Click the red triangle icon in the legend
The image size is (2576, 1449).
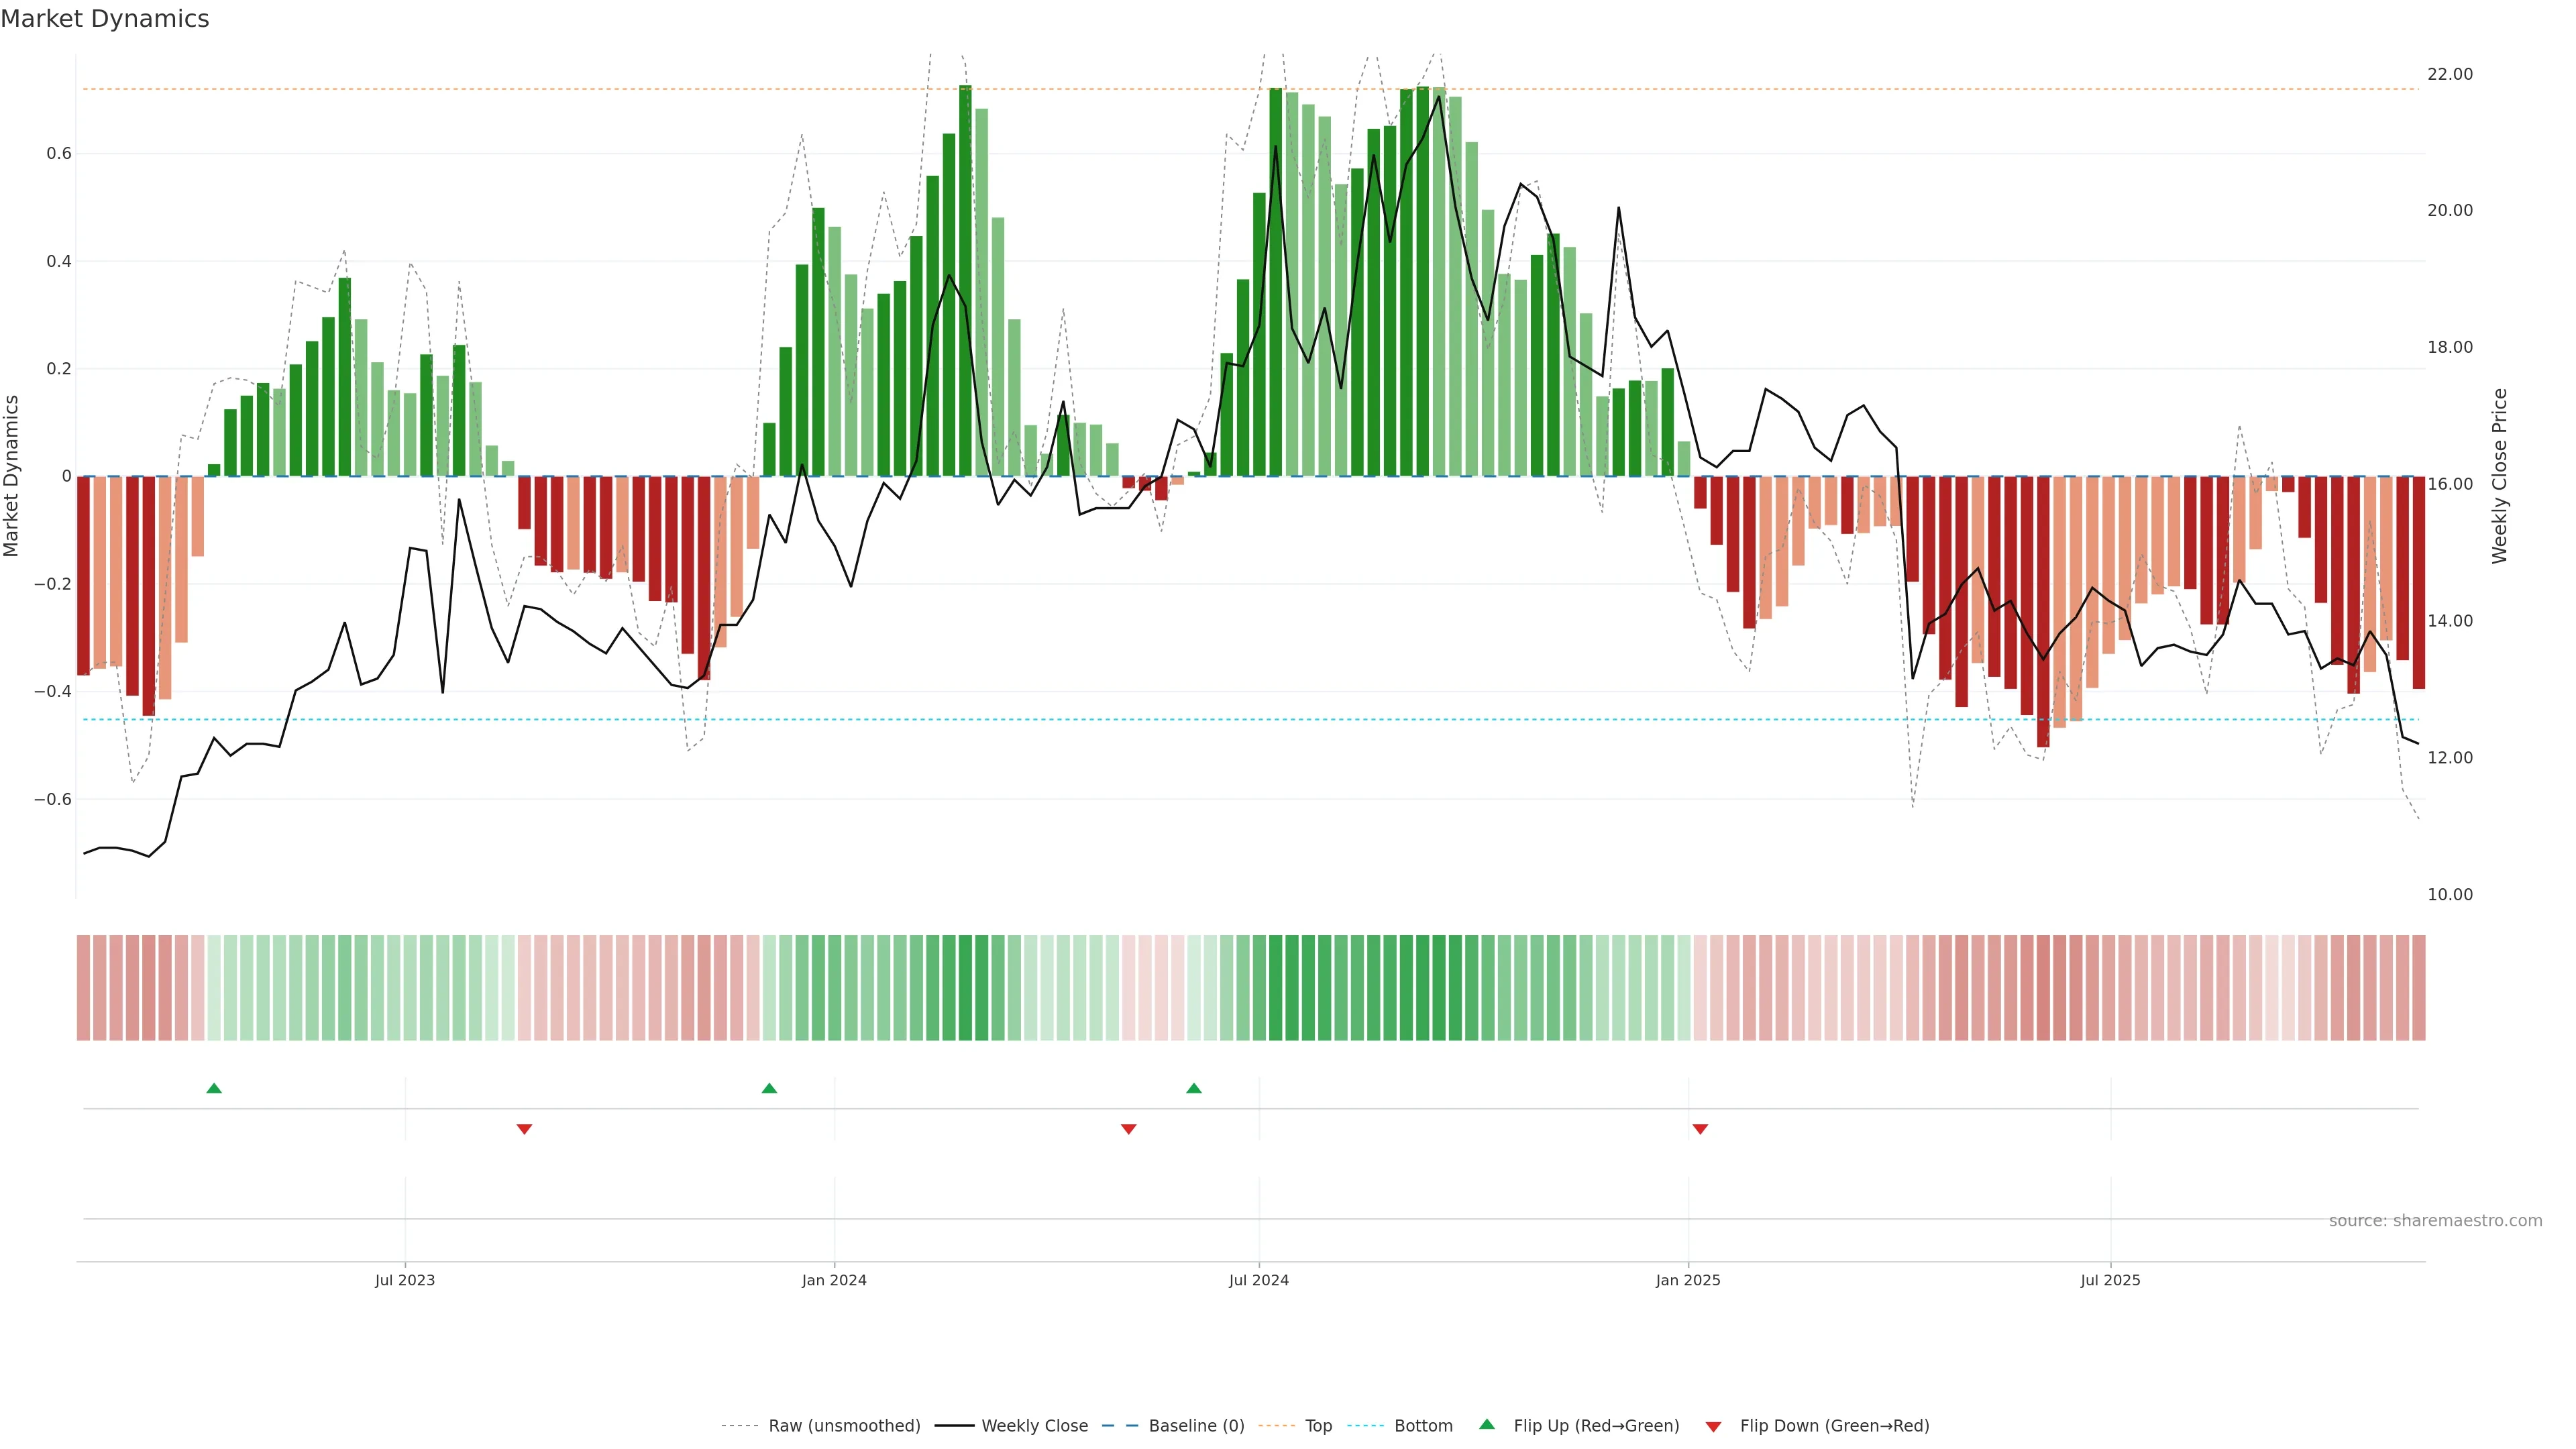1713,1427
